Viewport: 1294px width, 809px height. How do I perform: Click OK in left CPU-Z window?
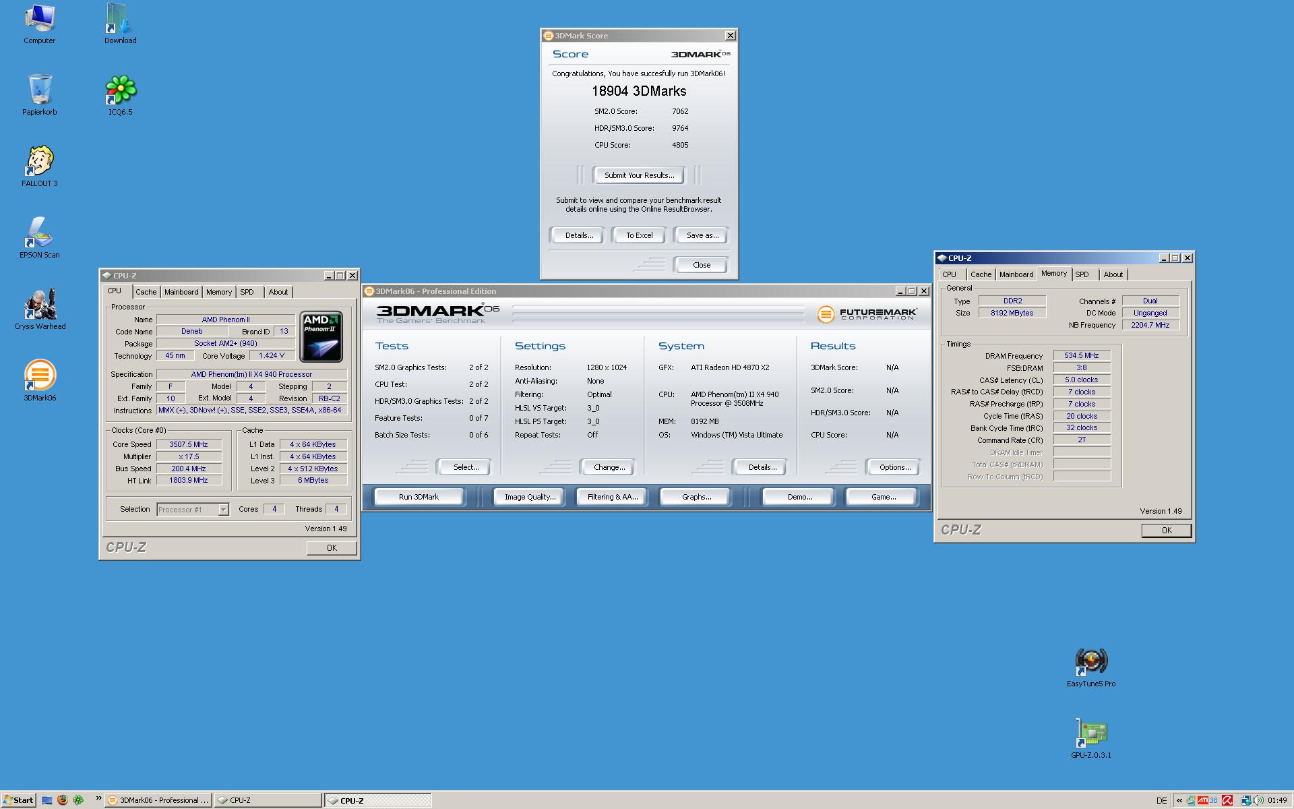pos(332,548)
